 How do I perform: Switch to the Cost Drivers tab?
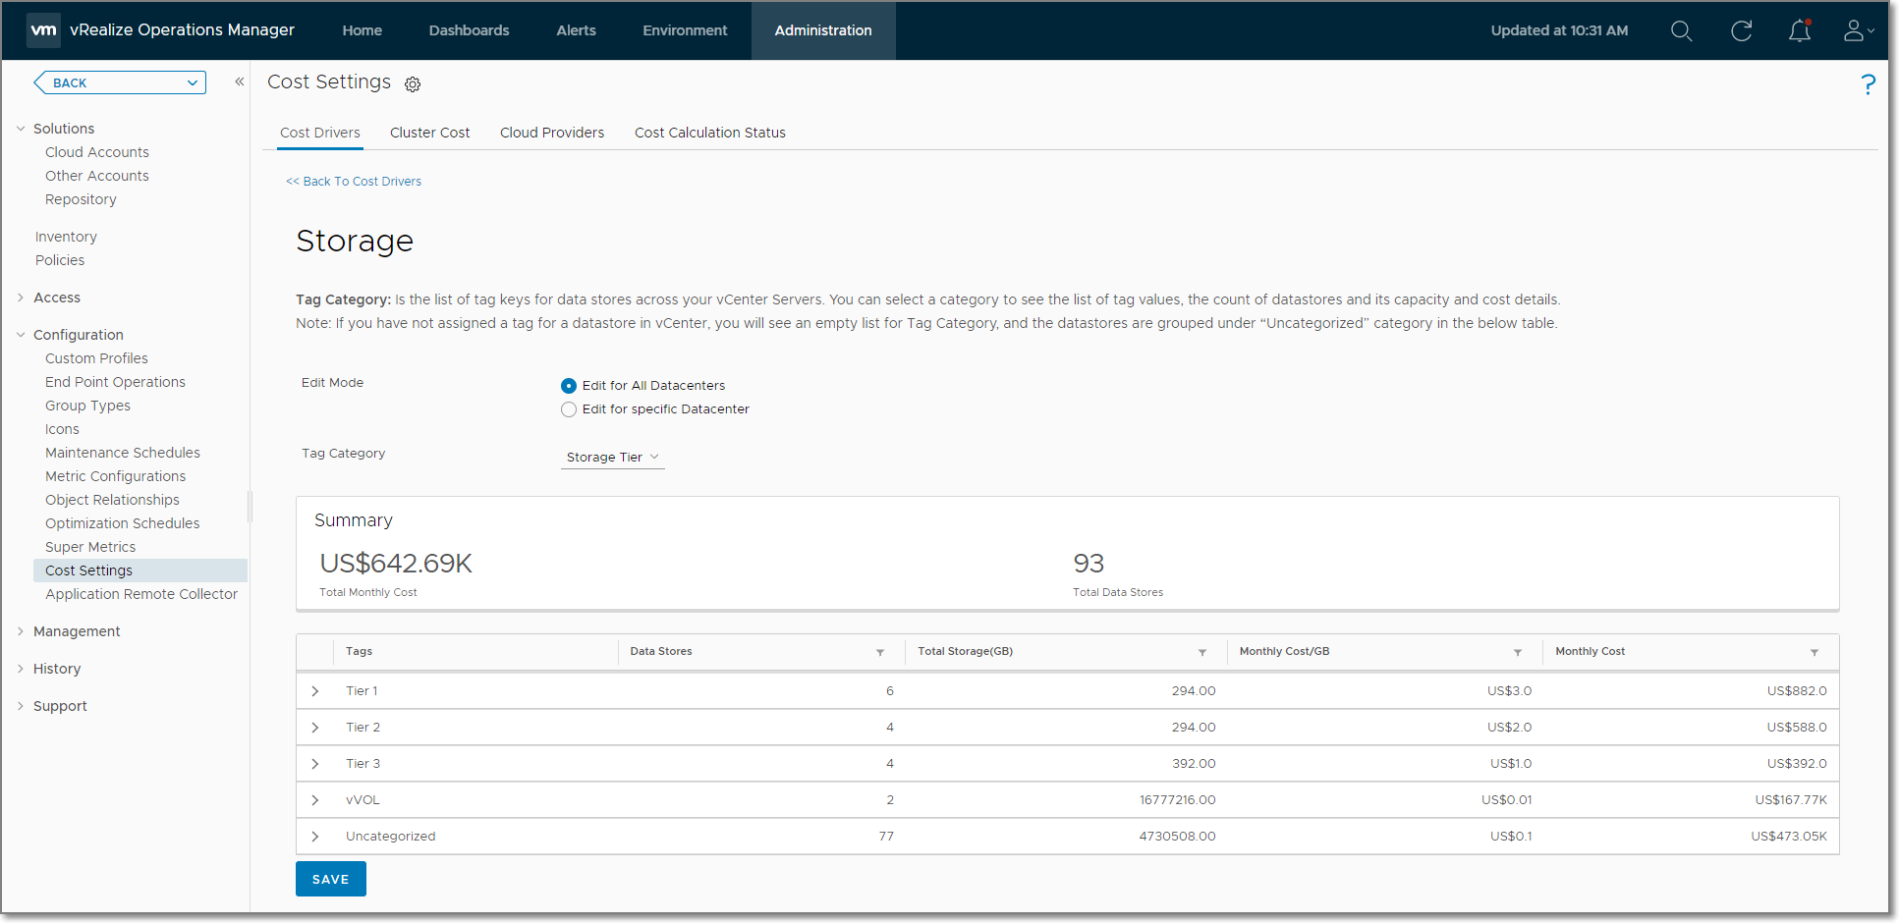pos(320,133)
